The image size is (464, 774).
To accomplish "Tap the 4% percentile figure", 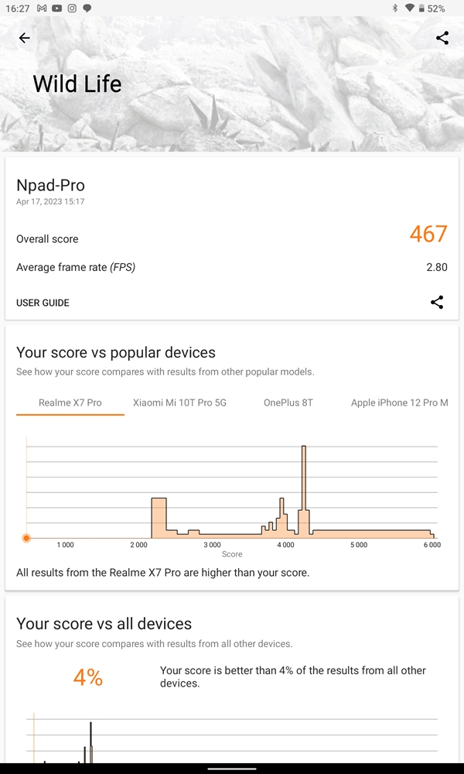I will [x=87, y=678].
